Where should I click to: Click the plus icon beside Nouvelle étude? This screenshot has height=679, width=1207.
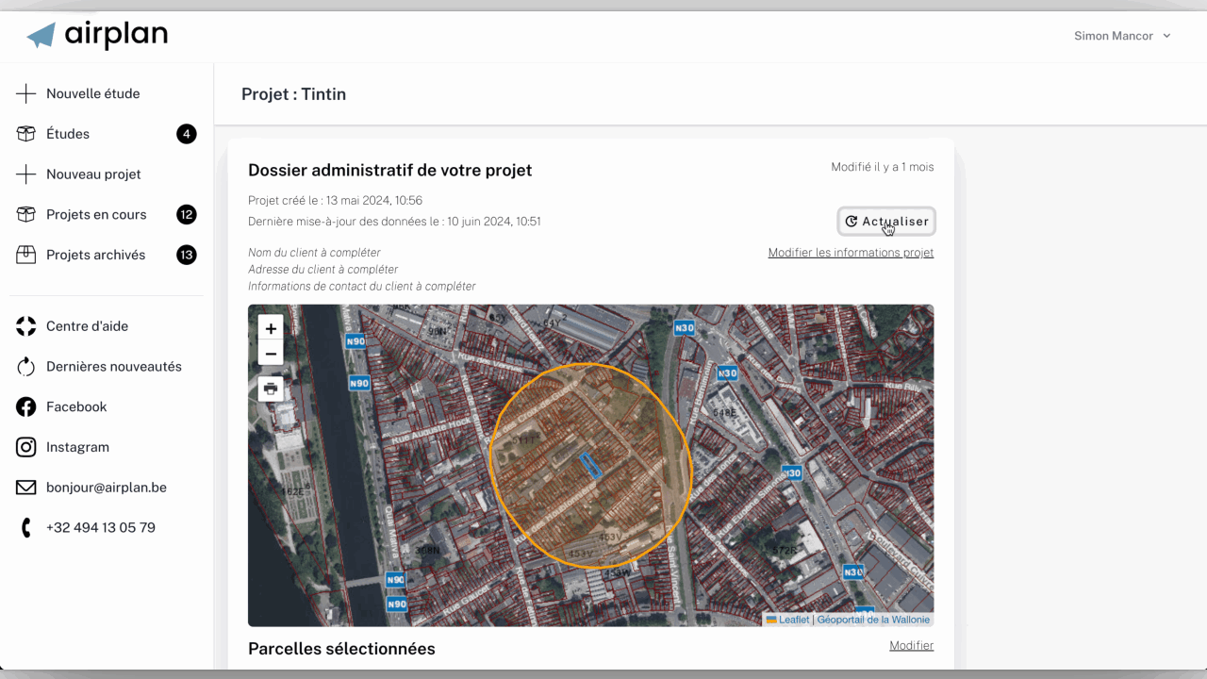pos(26,93)
